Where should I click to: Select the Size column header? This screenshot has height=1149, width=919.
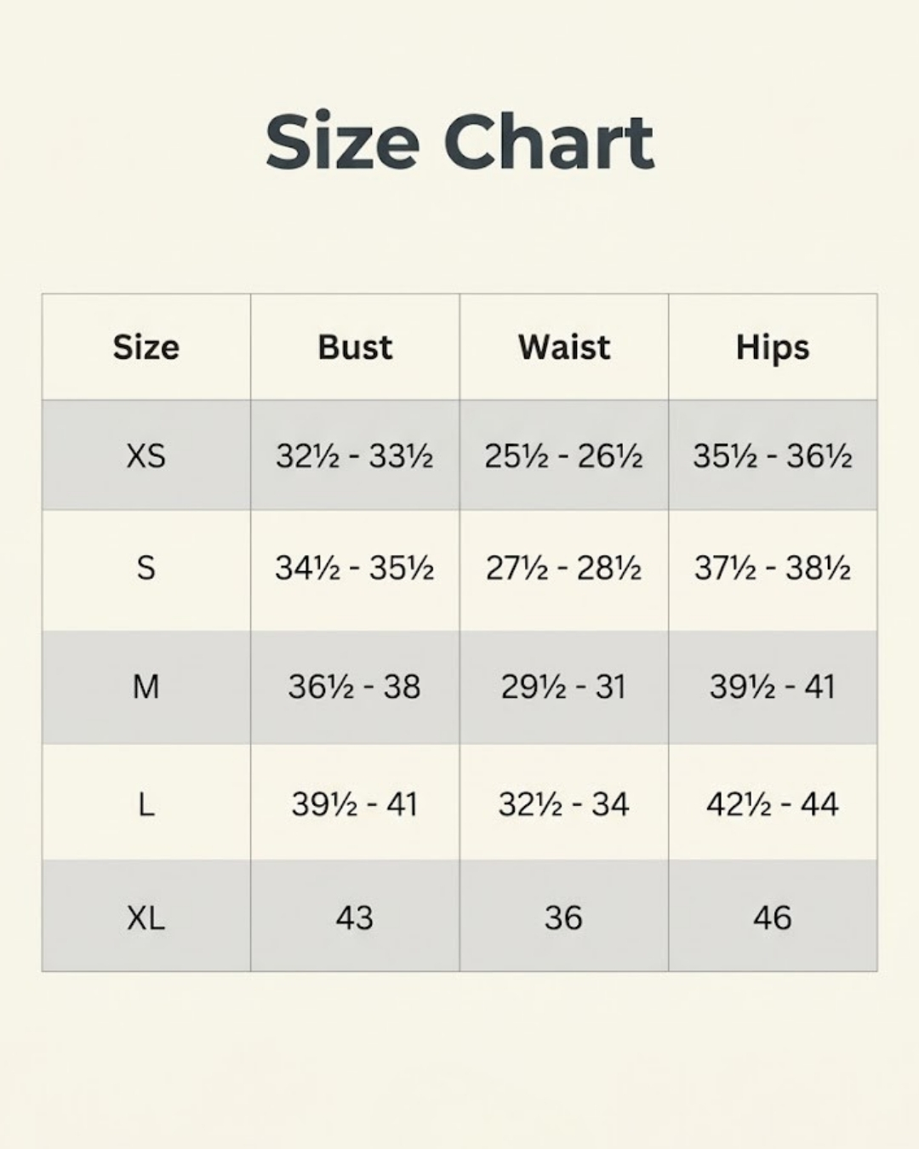tap(146, 347)
